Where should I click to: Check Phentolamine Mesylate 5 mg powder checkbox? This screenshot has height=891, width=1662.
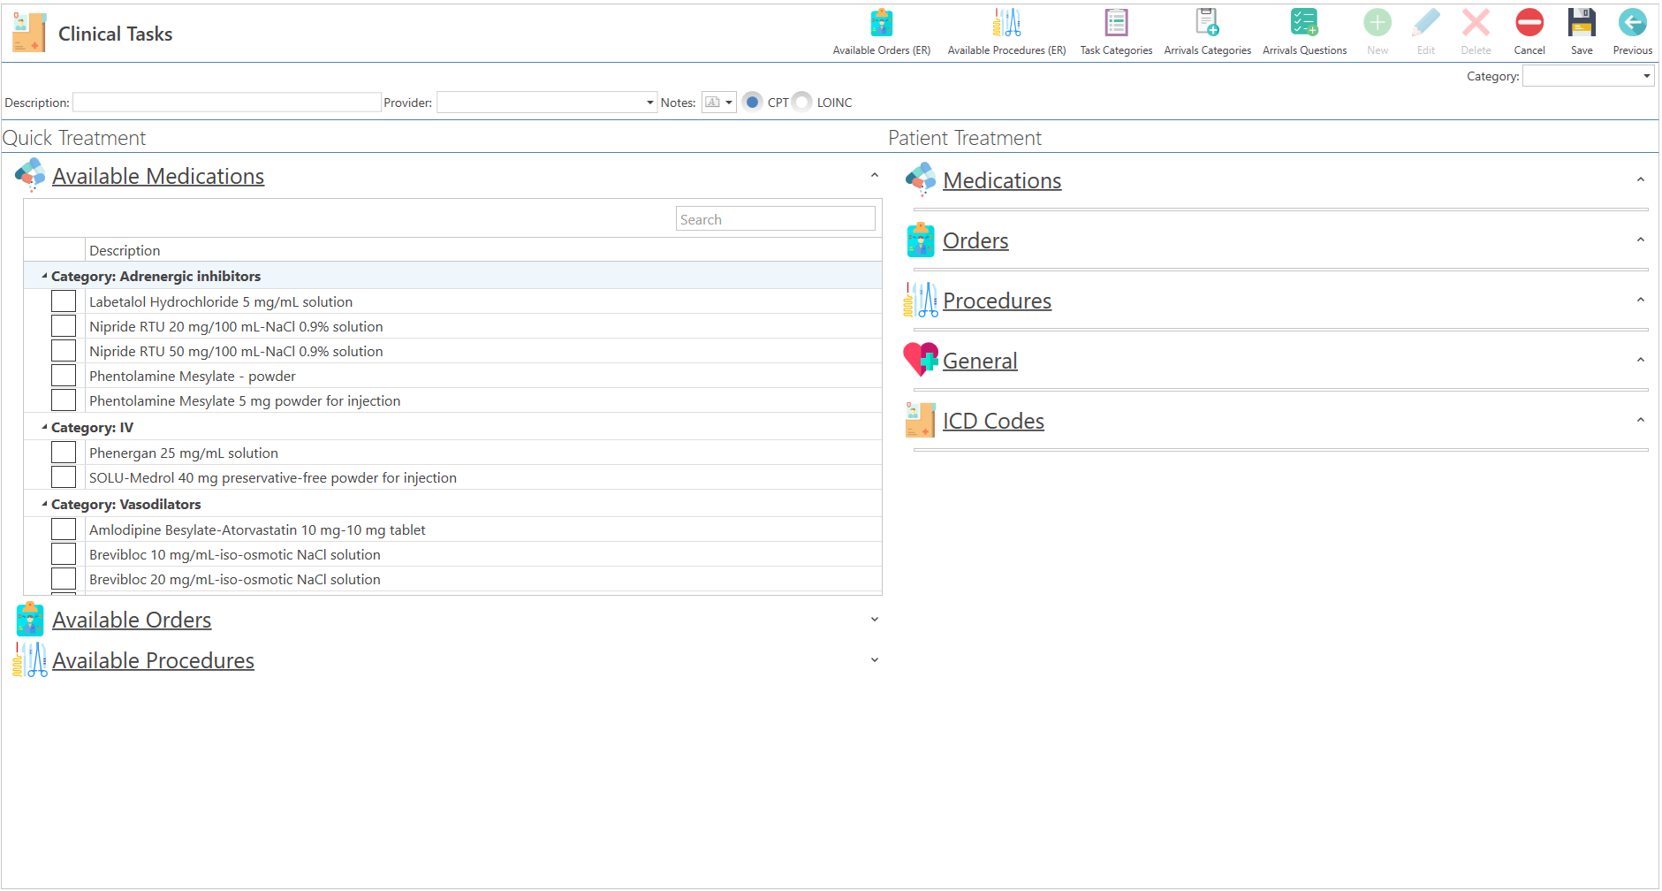64,400
